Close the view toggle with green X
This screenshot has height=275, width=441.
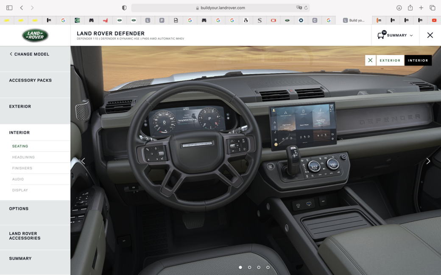click(x=371, y=60)
